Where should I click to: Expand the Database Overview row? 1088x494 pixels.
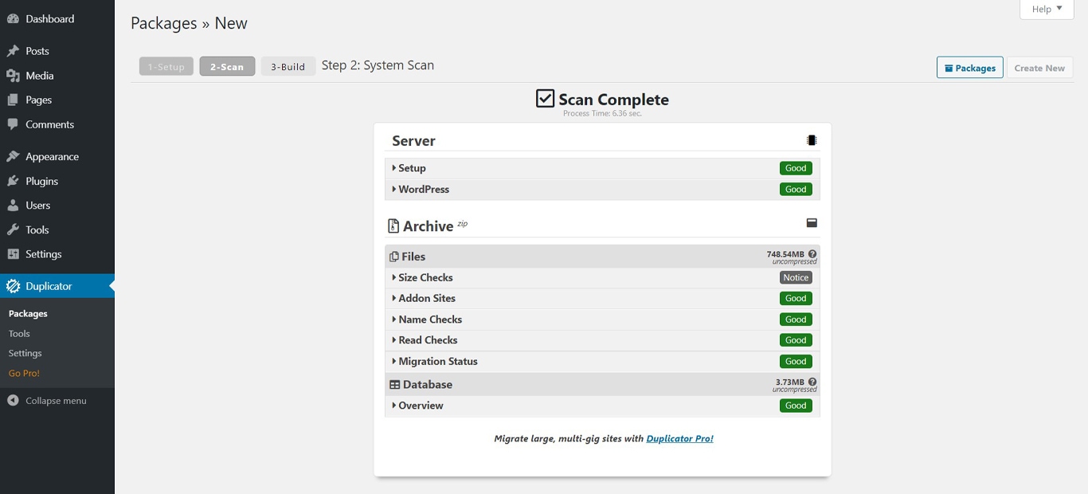[x=602, y=406]
